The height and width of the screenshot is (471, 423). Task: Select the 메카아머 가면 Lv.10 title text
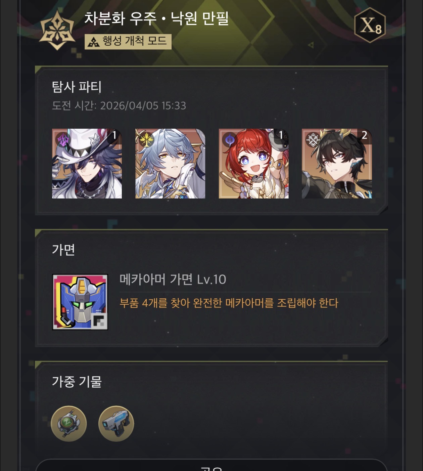coord(173,280)
